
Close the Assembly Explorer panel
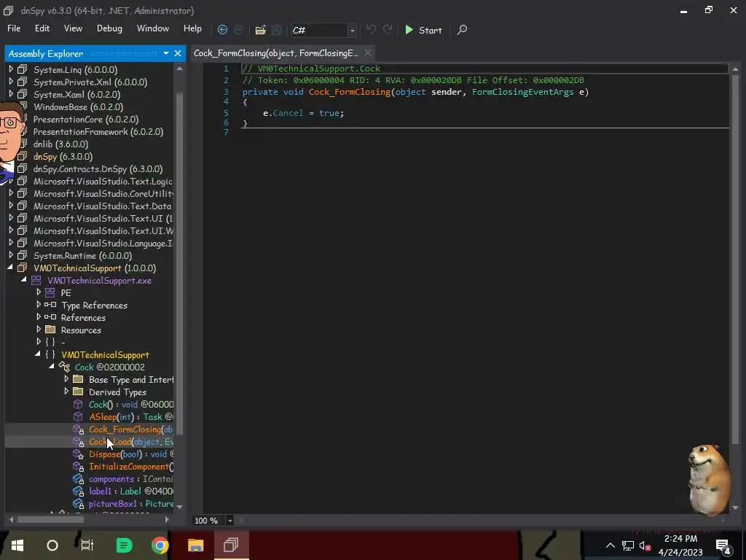[178, 53]
